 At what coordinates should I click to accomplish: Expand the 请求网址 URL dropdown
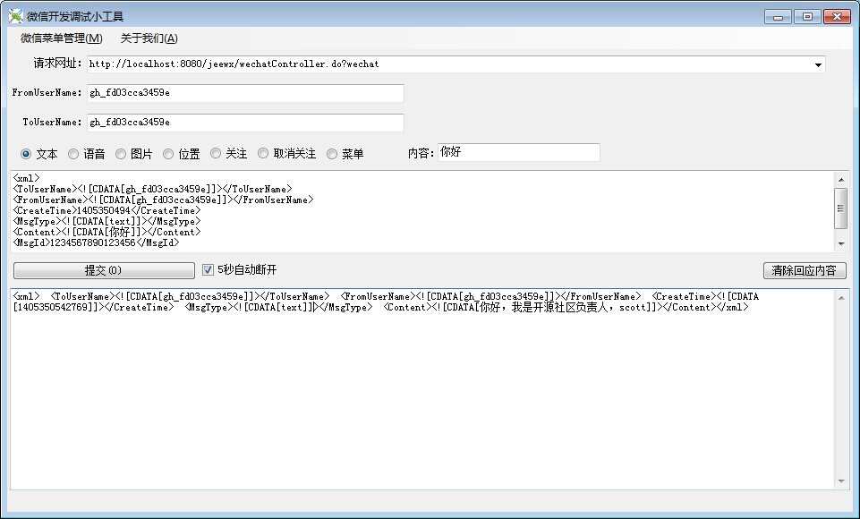click(818, 64)
